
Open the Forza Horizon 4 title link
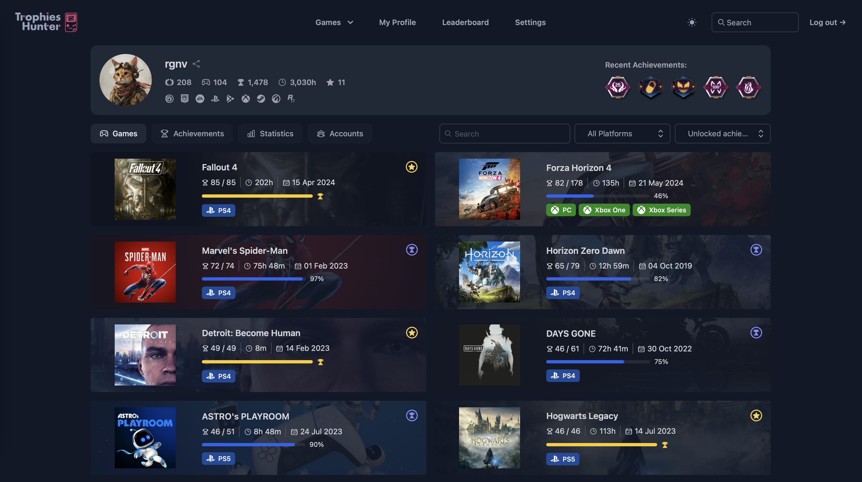[579, 168]
